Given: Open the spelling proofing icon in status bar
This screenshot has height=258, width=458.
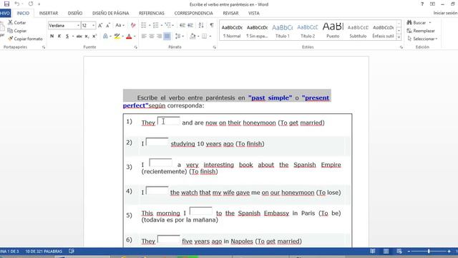Looking at the screenshot, I should (72, 252).
